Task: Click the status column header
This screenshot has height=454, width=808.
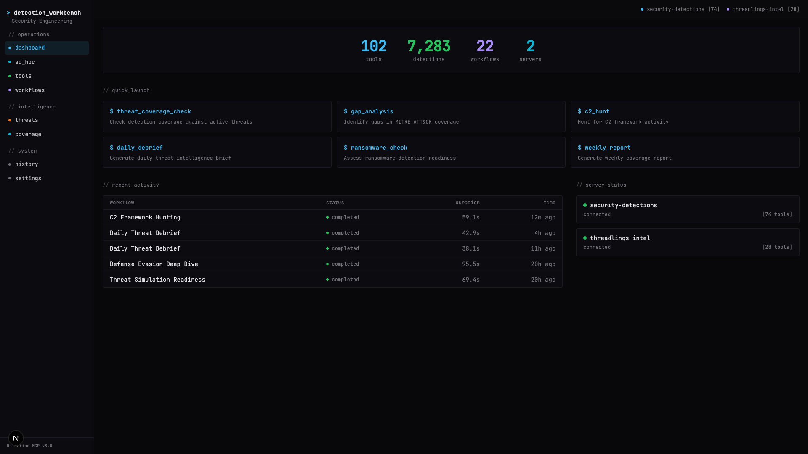Action: [x=335, y=203]
